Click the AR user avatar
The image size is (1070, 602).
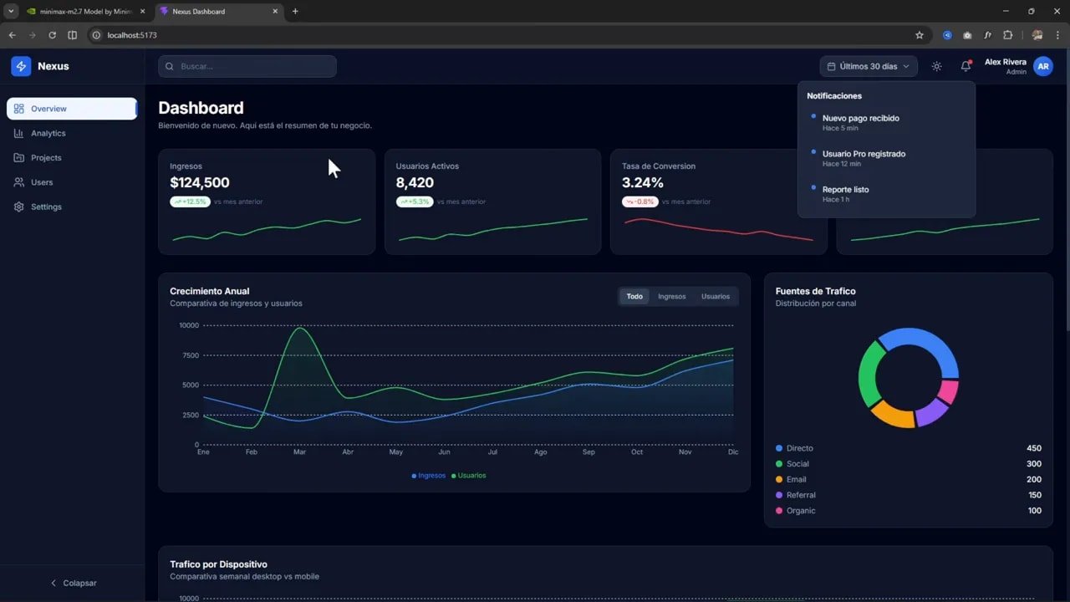tap(1042, 66)
